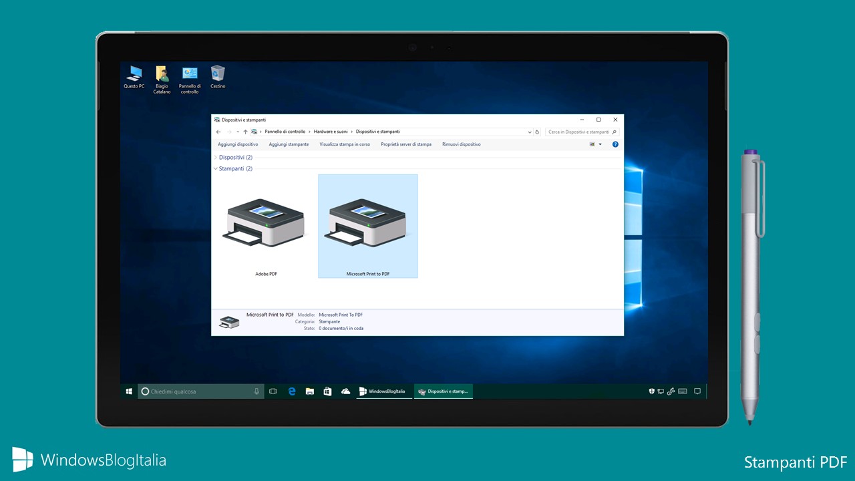This screenshot has width=855, height=481.
Task: Select the Adobe PDF printer
Action: pyautogui.click(x=266, y=226)
